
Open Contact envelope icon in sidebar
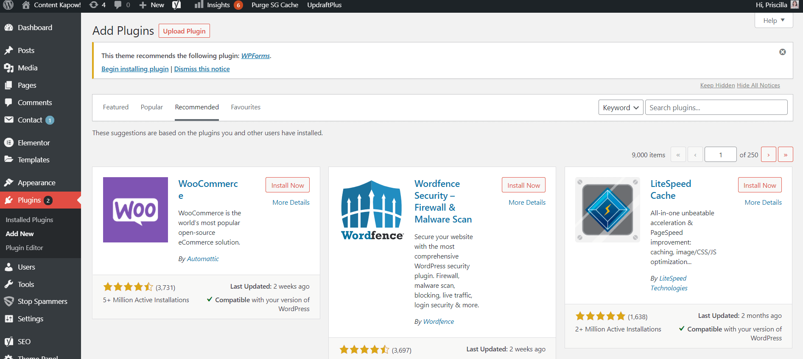[8, 120]
